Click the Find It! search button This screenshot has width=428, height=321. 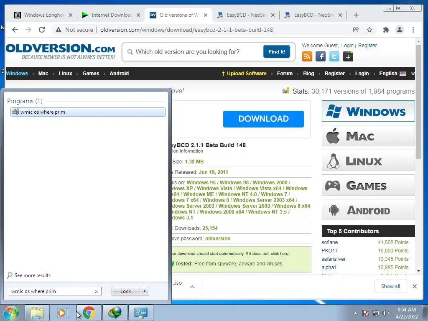(277, 51)
